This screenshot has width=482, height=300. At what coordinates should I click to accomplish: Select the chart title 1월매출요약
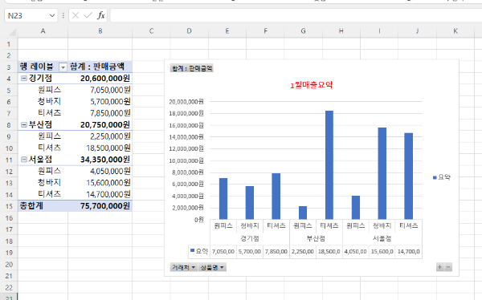pos(312,85)
